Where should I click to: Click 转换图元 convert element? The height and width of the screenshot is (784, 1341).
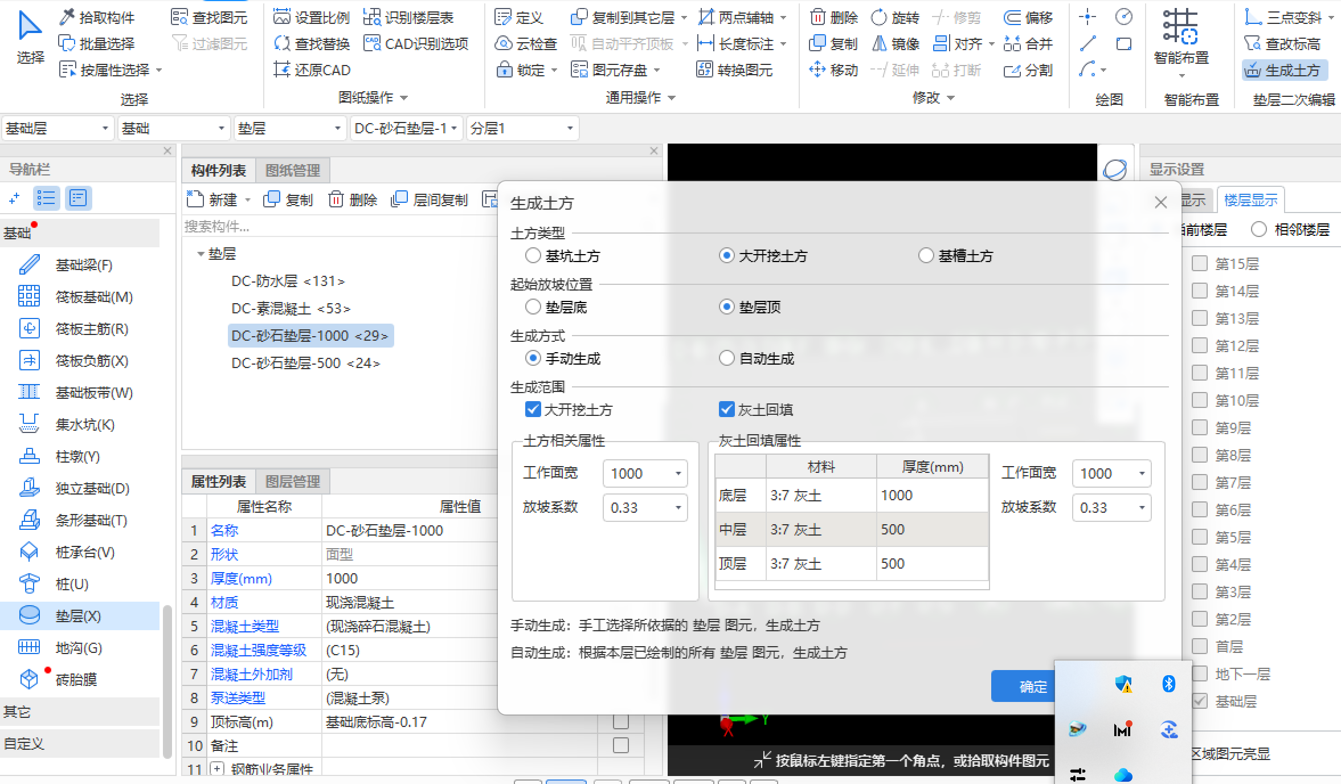point(735,70)
